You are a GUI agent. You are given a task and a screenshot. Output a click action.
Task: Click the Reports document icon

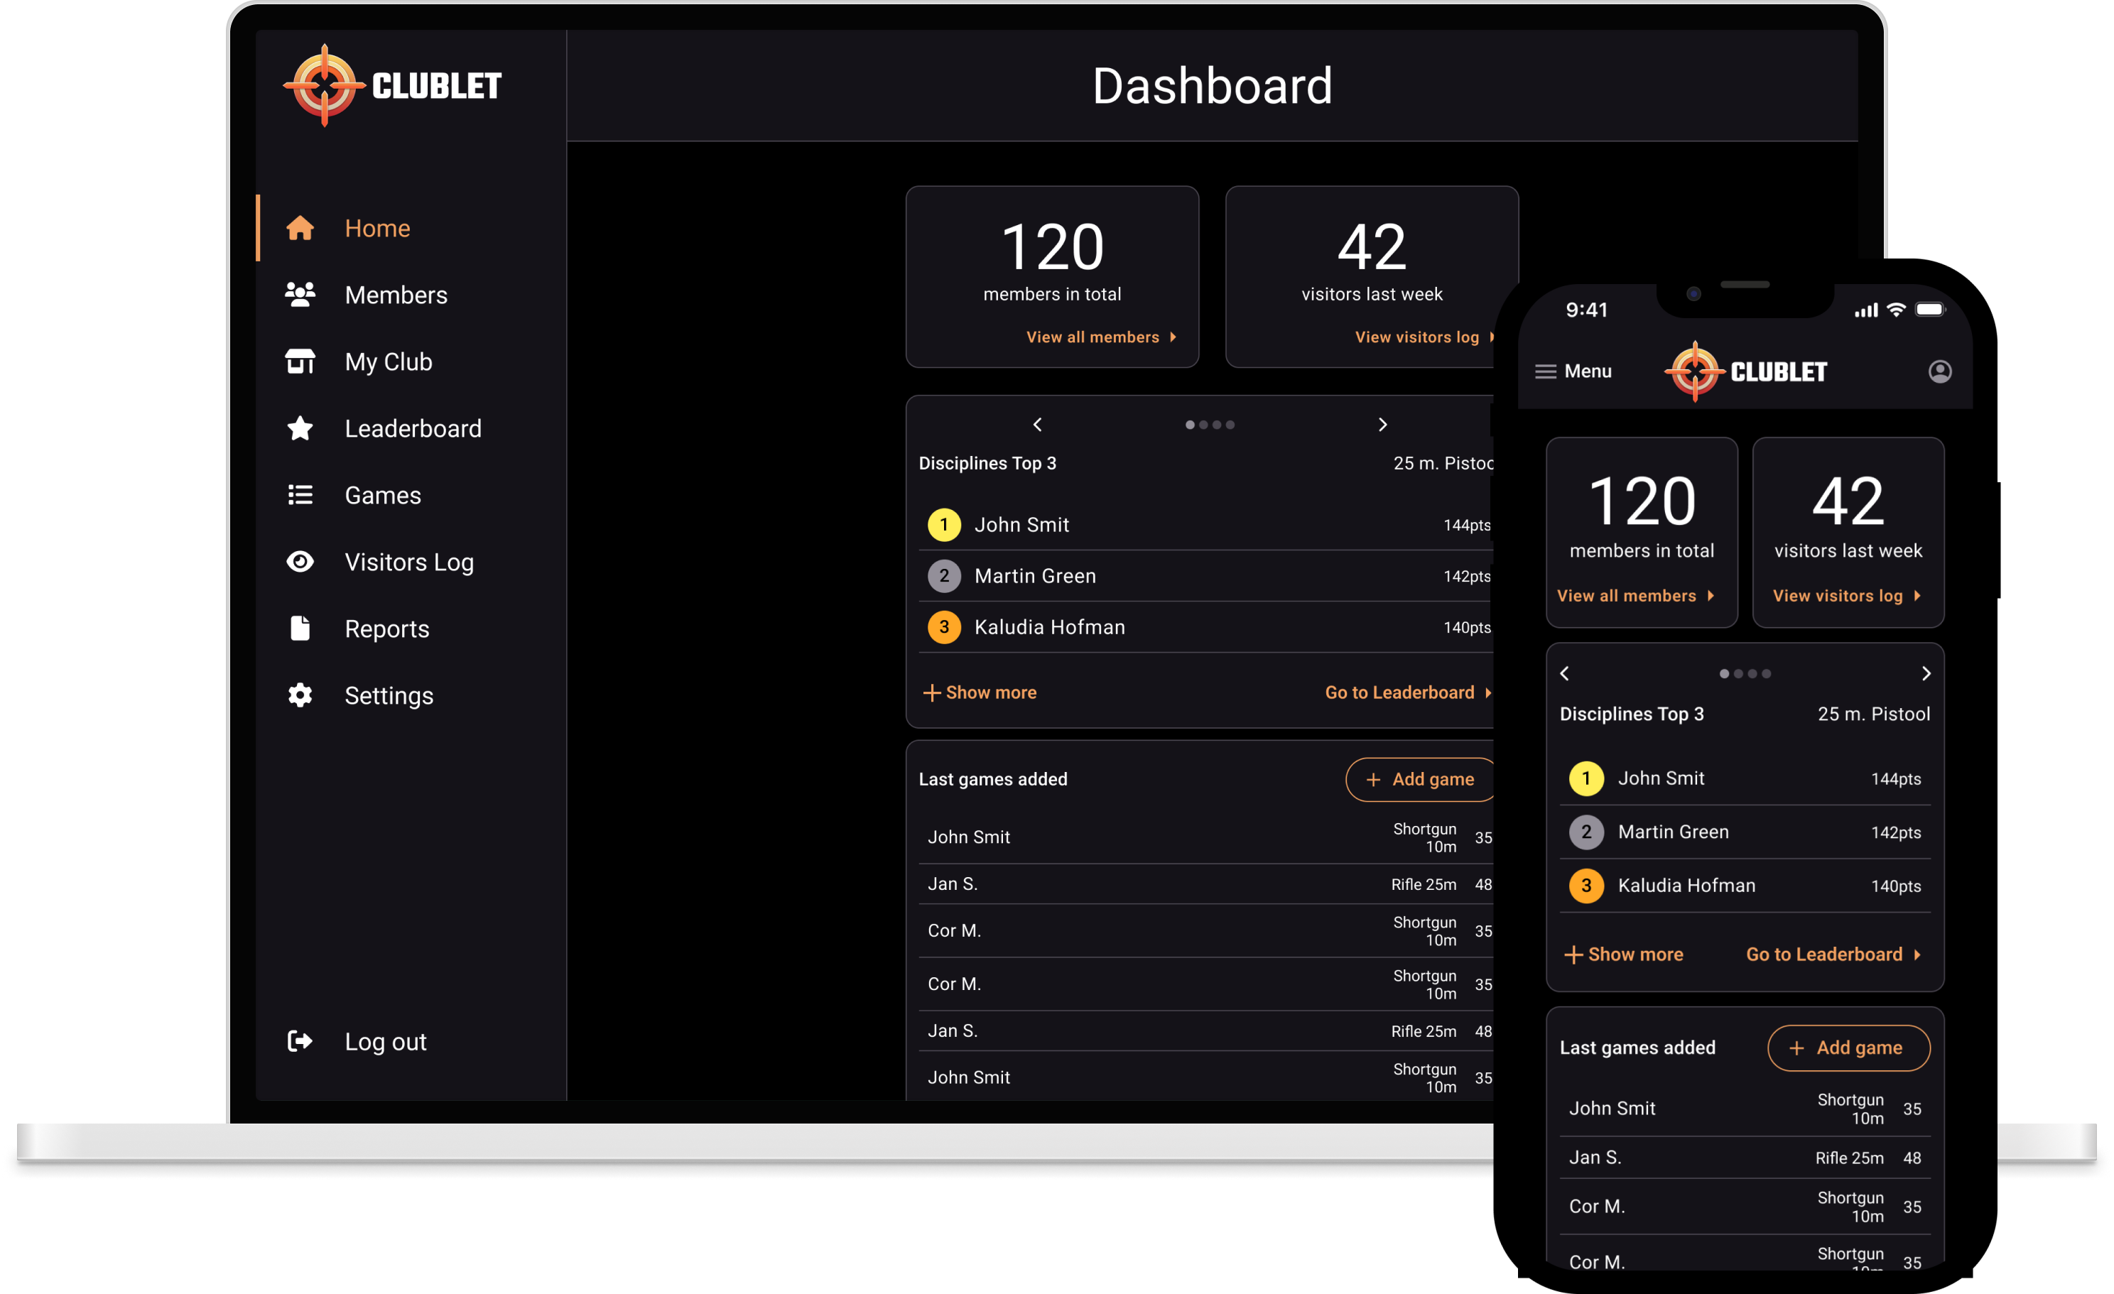coord(300,629)
